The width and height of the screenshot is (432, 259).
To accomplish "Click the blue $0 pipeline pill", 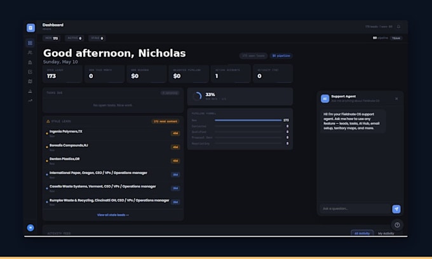I will [281, 56].
